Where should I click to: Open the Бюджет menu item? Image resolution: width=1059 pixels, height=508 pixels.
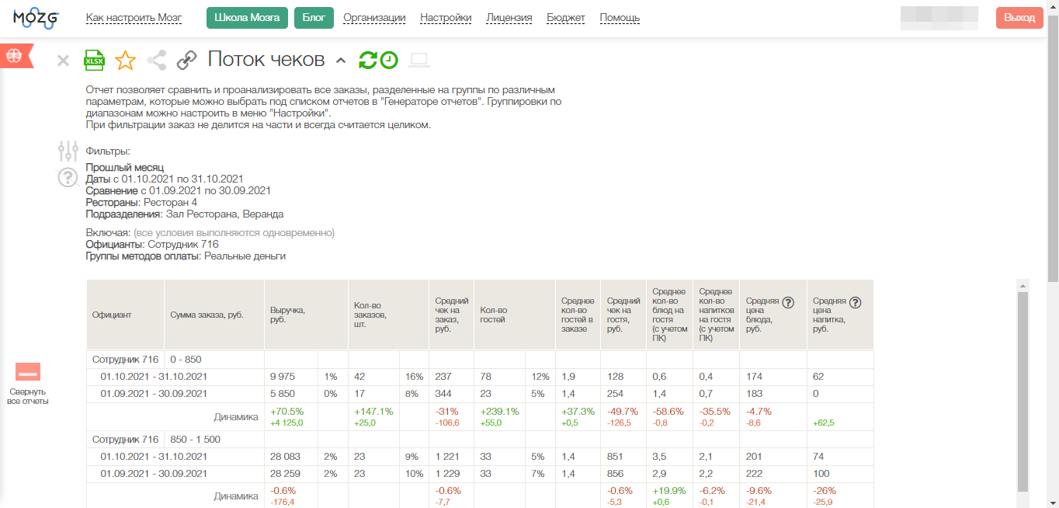point(566,18)
